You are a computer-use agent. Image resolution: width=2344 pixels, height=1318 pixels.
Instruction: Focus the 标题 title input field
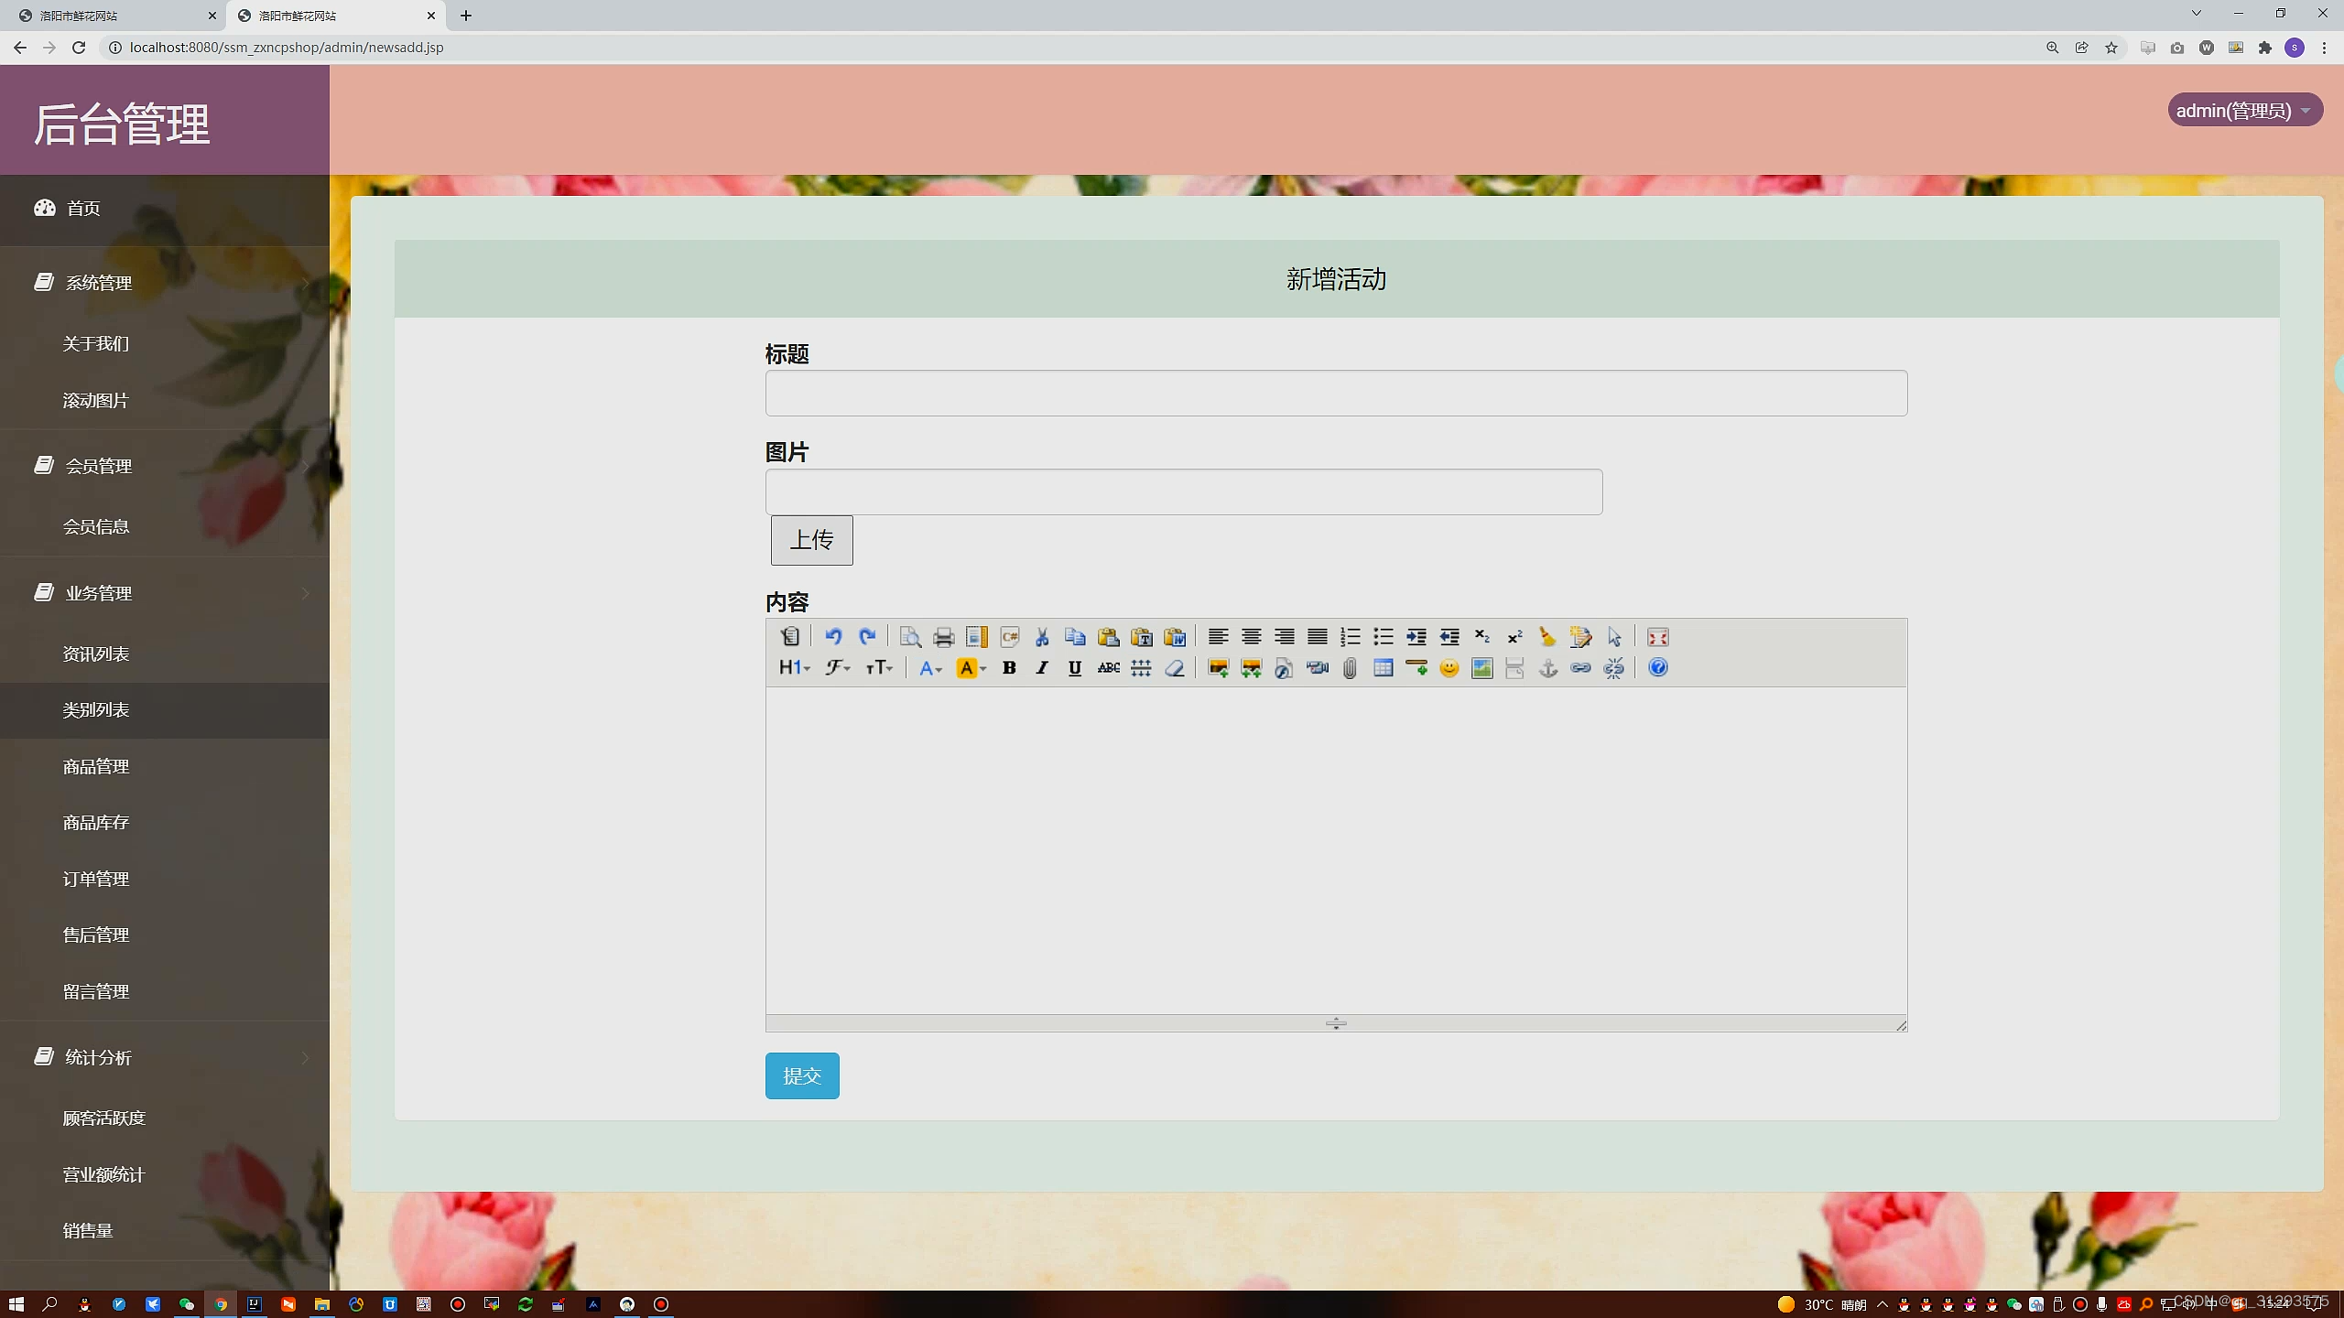click(x=1336, y=394)
